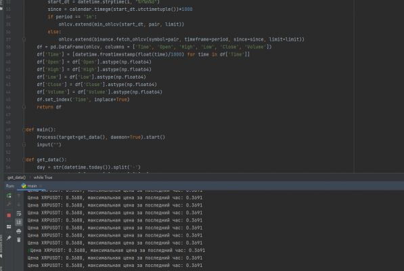Click "df['Volume']" astype line
The image size is (404, 271).
click(x=99, y=92)
